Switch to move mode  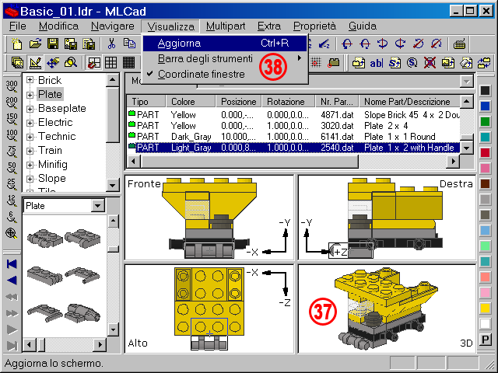tap(53, 62)
